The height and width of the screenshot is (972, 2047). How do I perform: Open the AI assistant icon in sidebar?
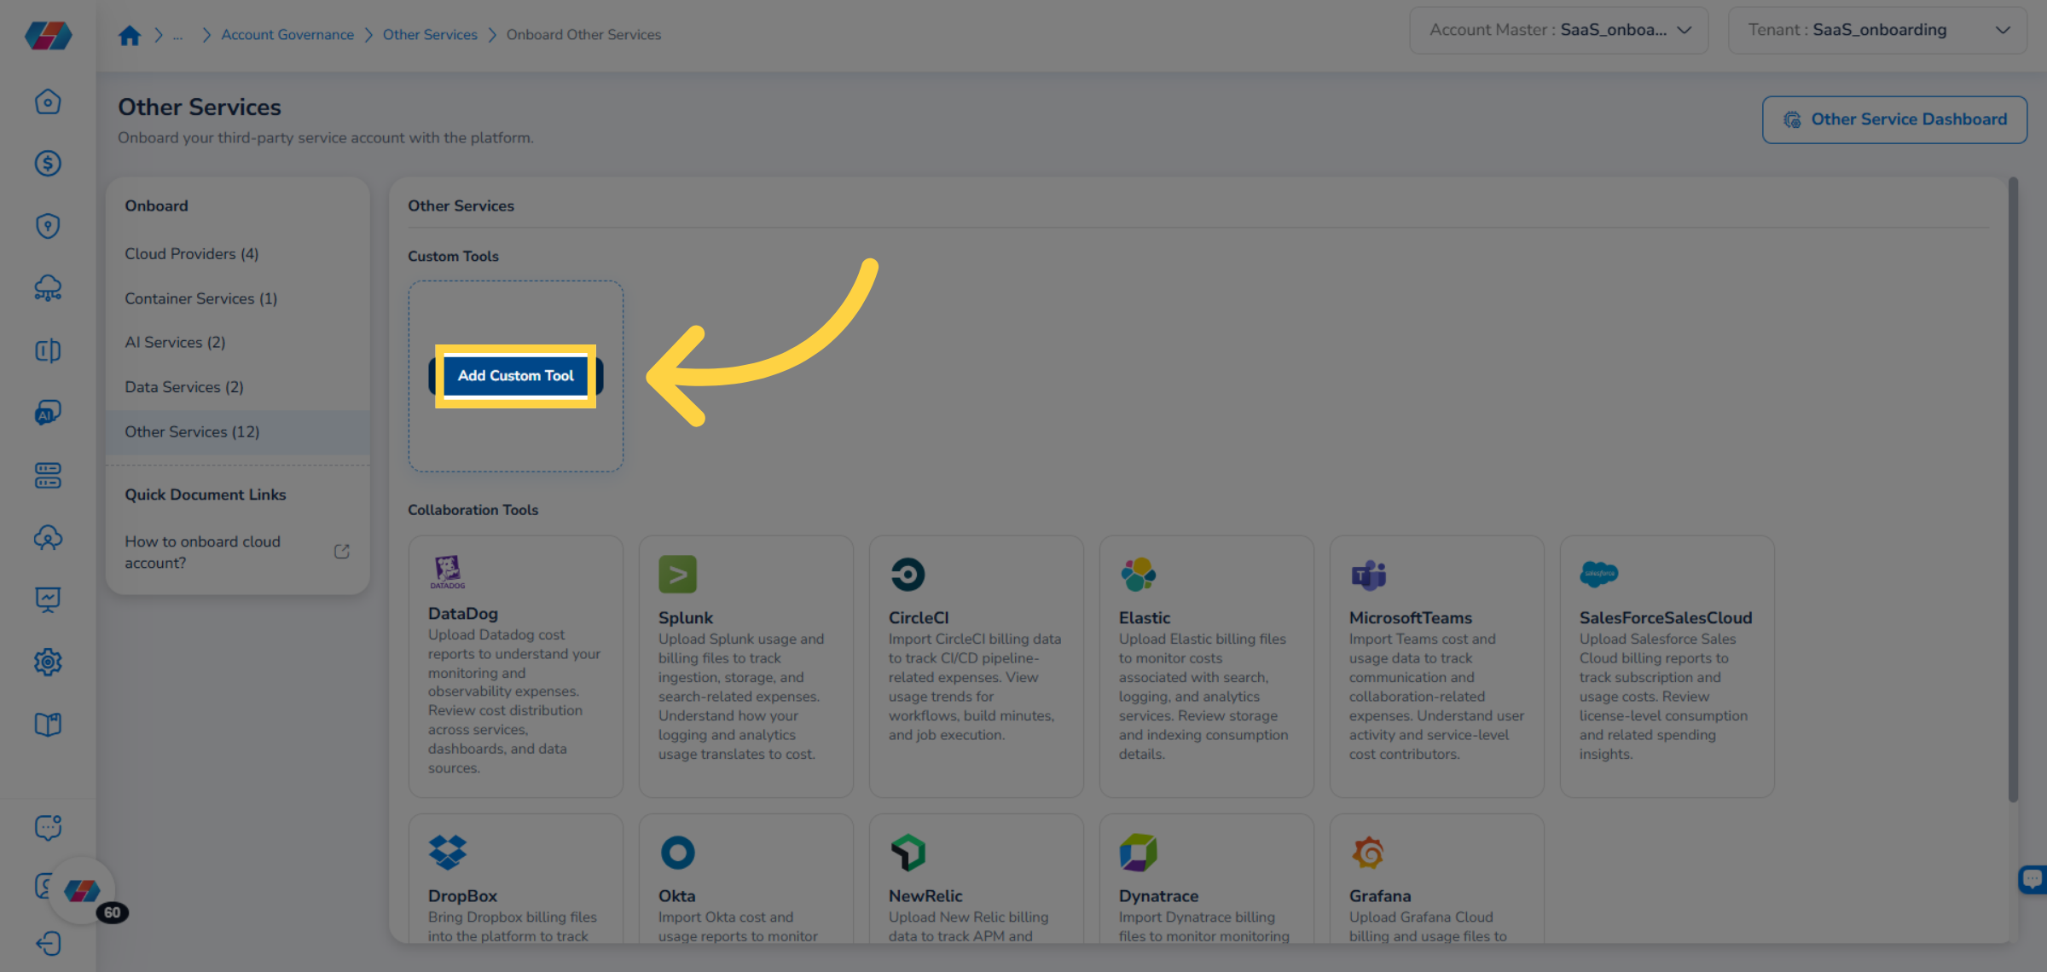48,413
